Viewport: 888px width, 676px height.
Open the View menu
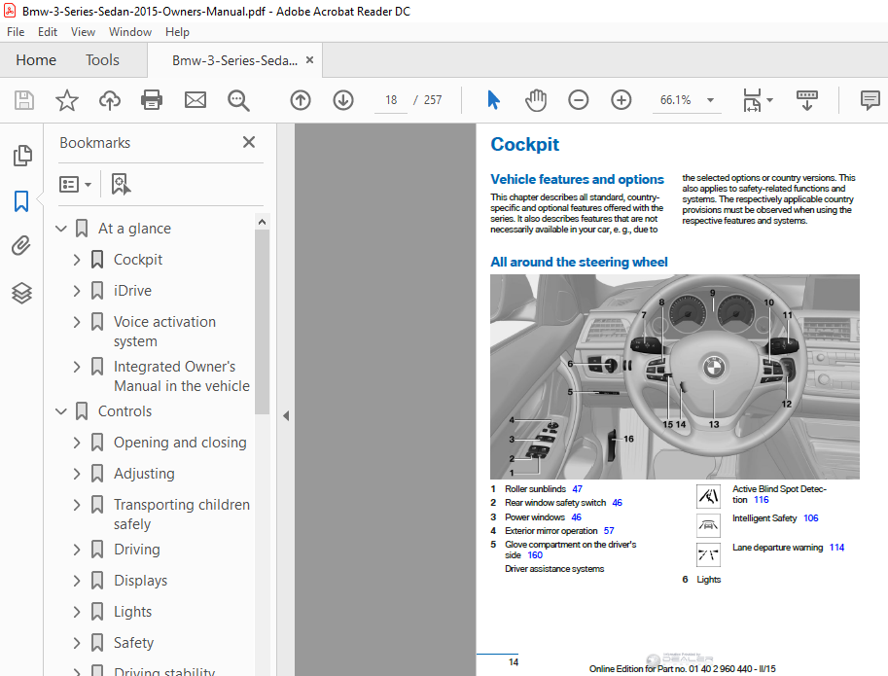83,32
